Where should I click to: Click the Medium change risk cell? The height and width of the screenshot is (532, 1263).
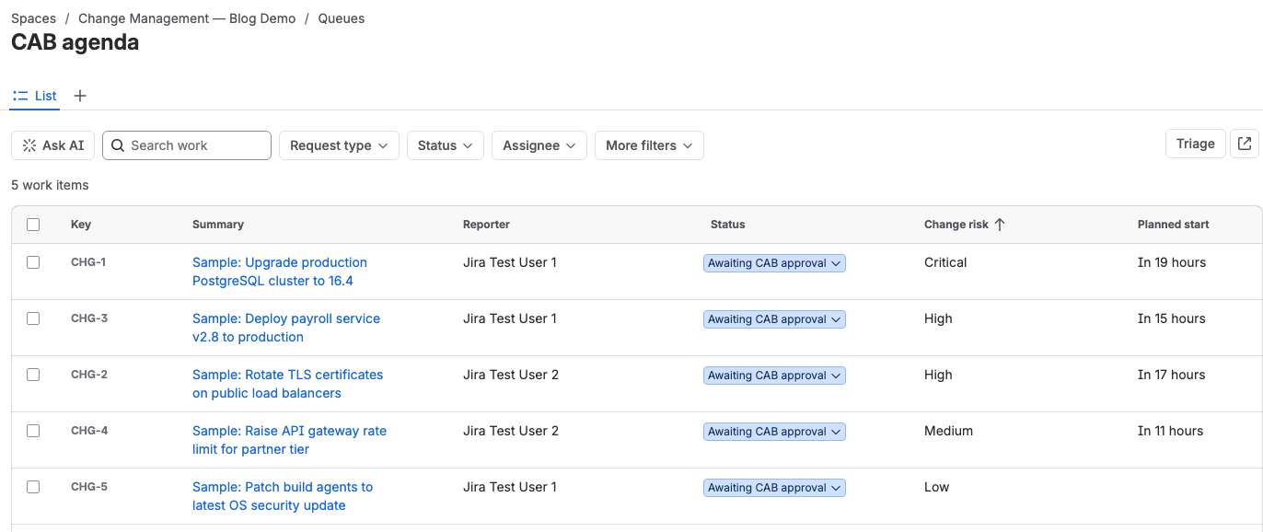(948, 431)
